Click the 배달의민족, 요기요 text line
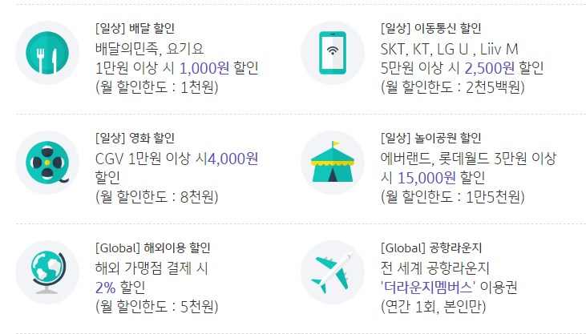 tap(149, 49)
